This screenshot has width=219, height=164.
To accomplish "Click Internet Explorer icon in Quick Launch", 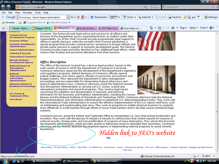I will pos(23,161).
